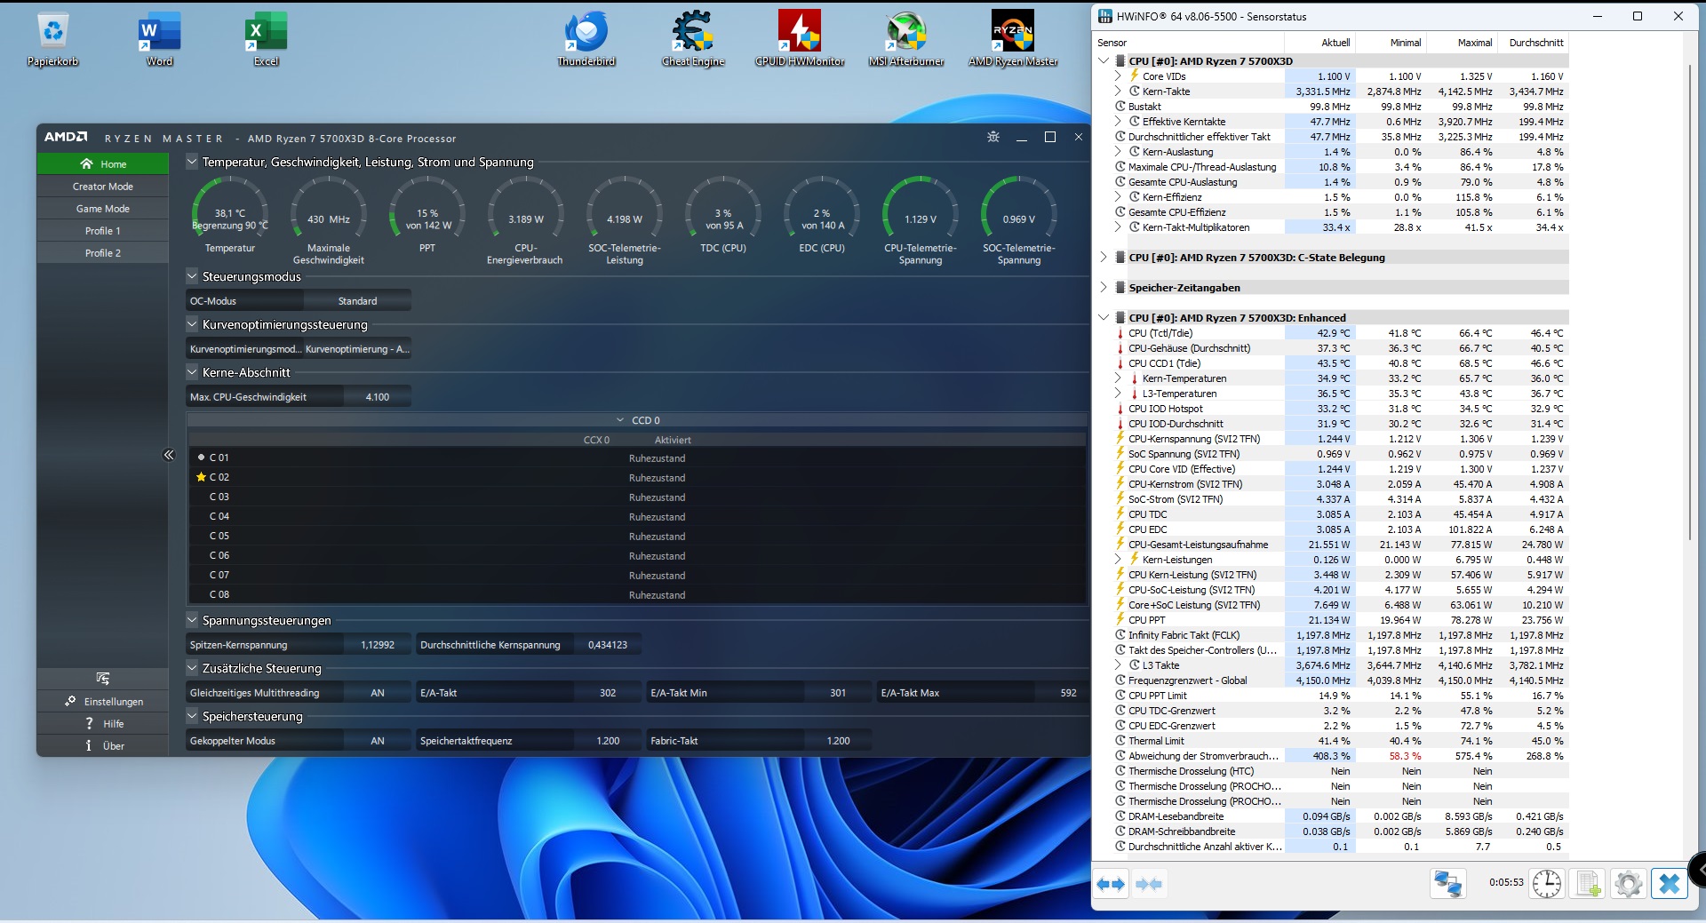Expand Kern-Takte row in HWiNFO
This screenshot has width=1706, height=923.
click(1118, 92)
